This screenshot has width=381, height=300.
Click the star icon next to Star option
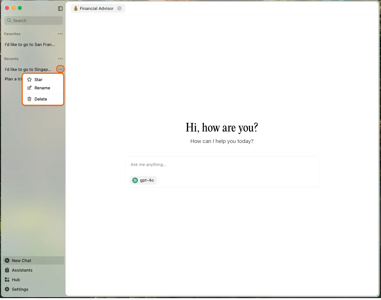click(x=29, y=79)
